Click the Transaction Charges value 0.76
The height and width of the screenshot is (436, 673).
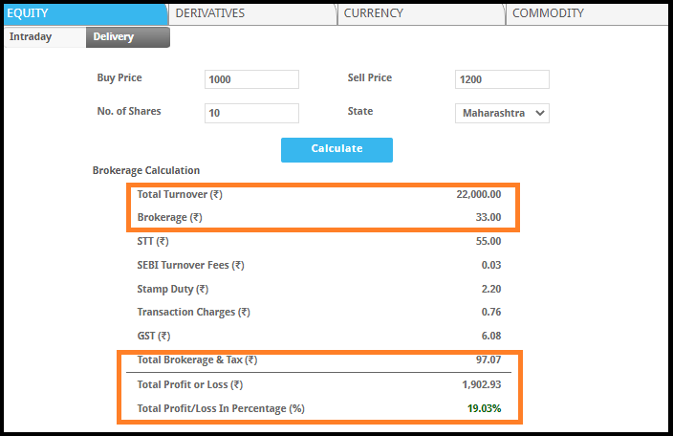click(491, 312)
